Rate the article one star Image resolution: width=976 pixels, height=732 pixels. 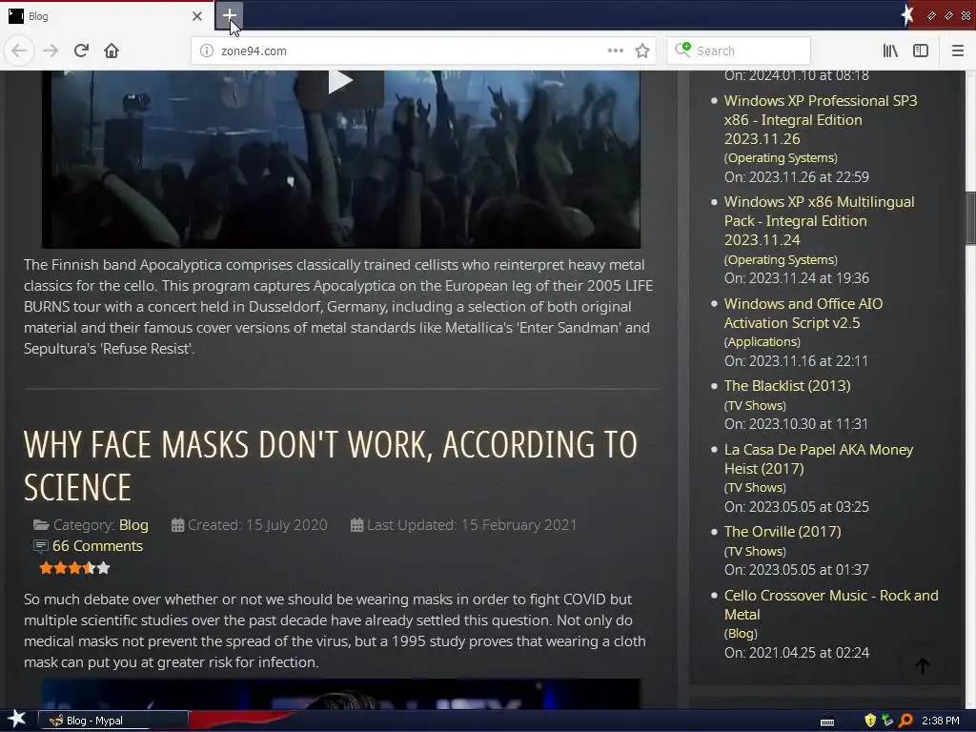[46, 568]
